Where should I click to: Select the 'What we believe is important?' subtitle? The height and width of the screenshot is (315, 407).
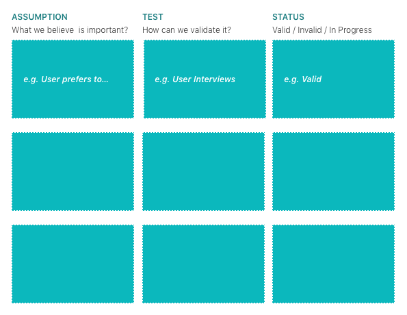[70, 30]
